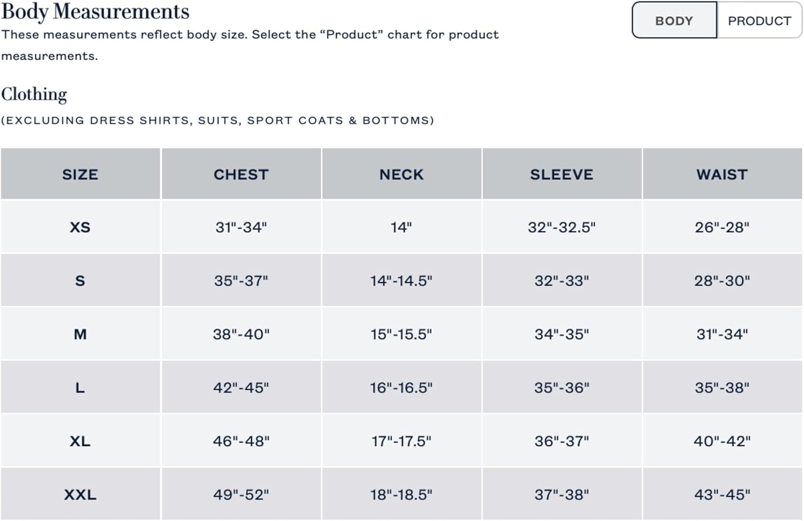
Task: Switch to the PRODUCT measurements tab
Action: (760, 21)
